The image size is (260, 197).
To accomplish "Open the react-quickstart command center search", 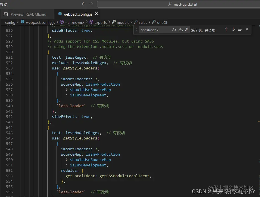I will click(x=178, y=4).
